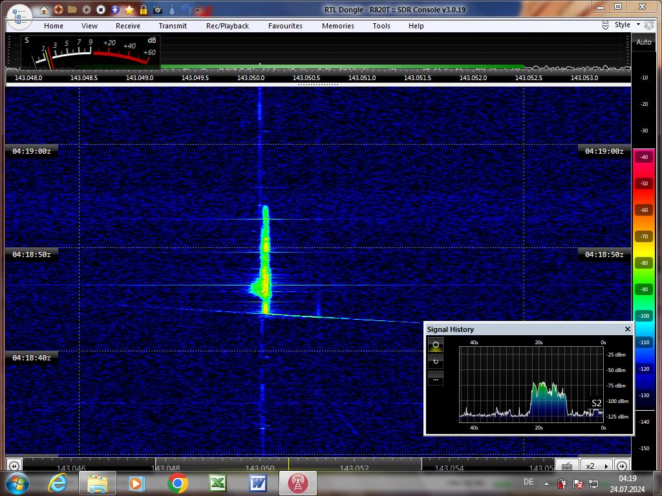Toggle the padlock lock icon

(144, 10)
